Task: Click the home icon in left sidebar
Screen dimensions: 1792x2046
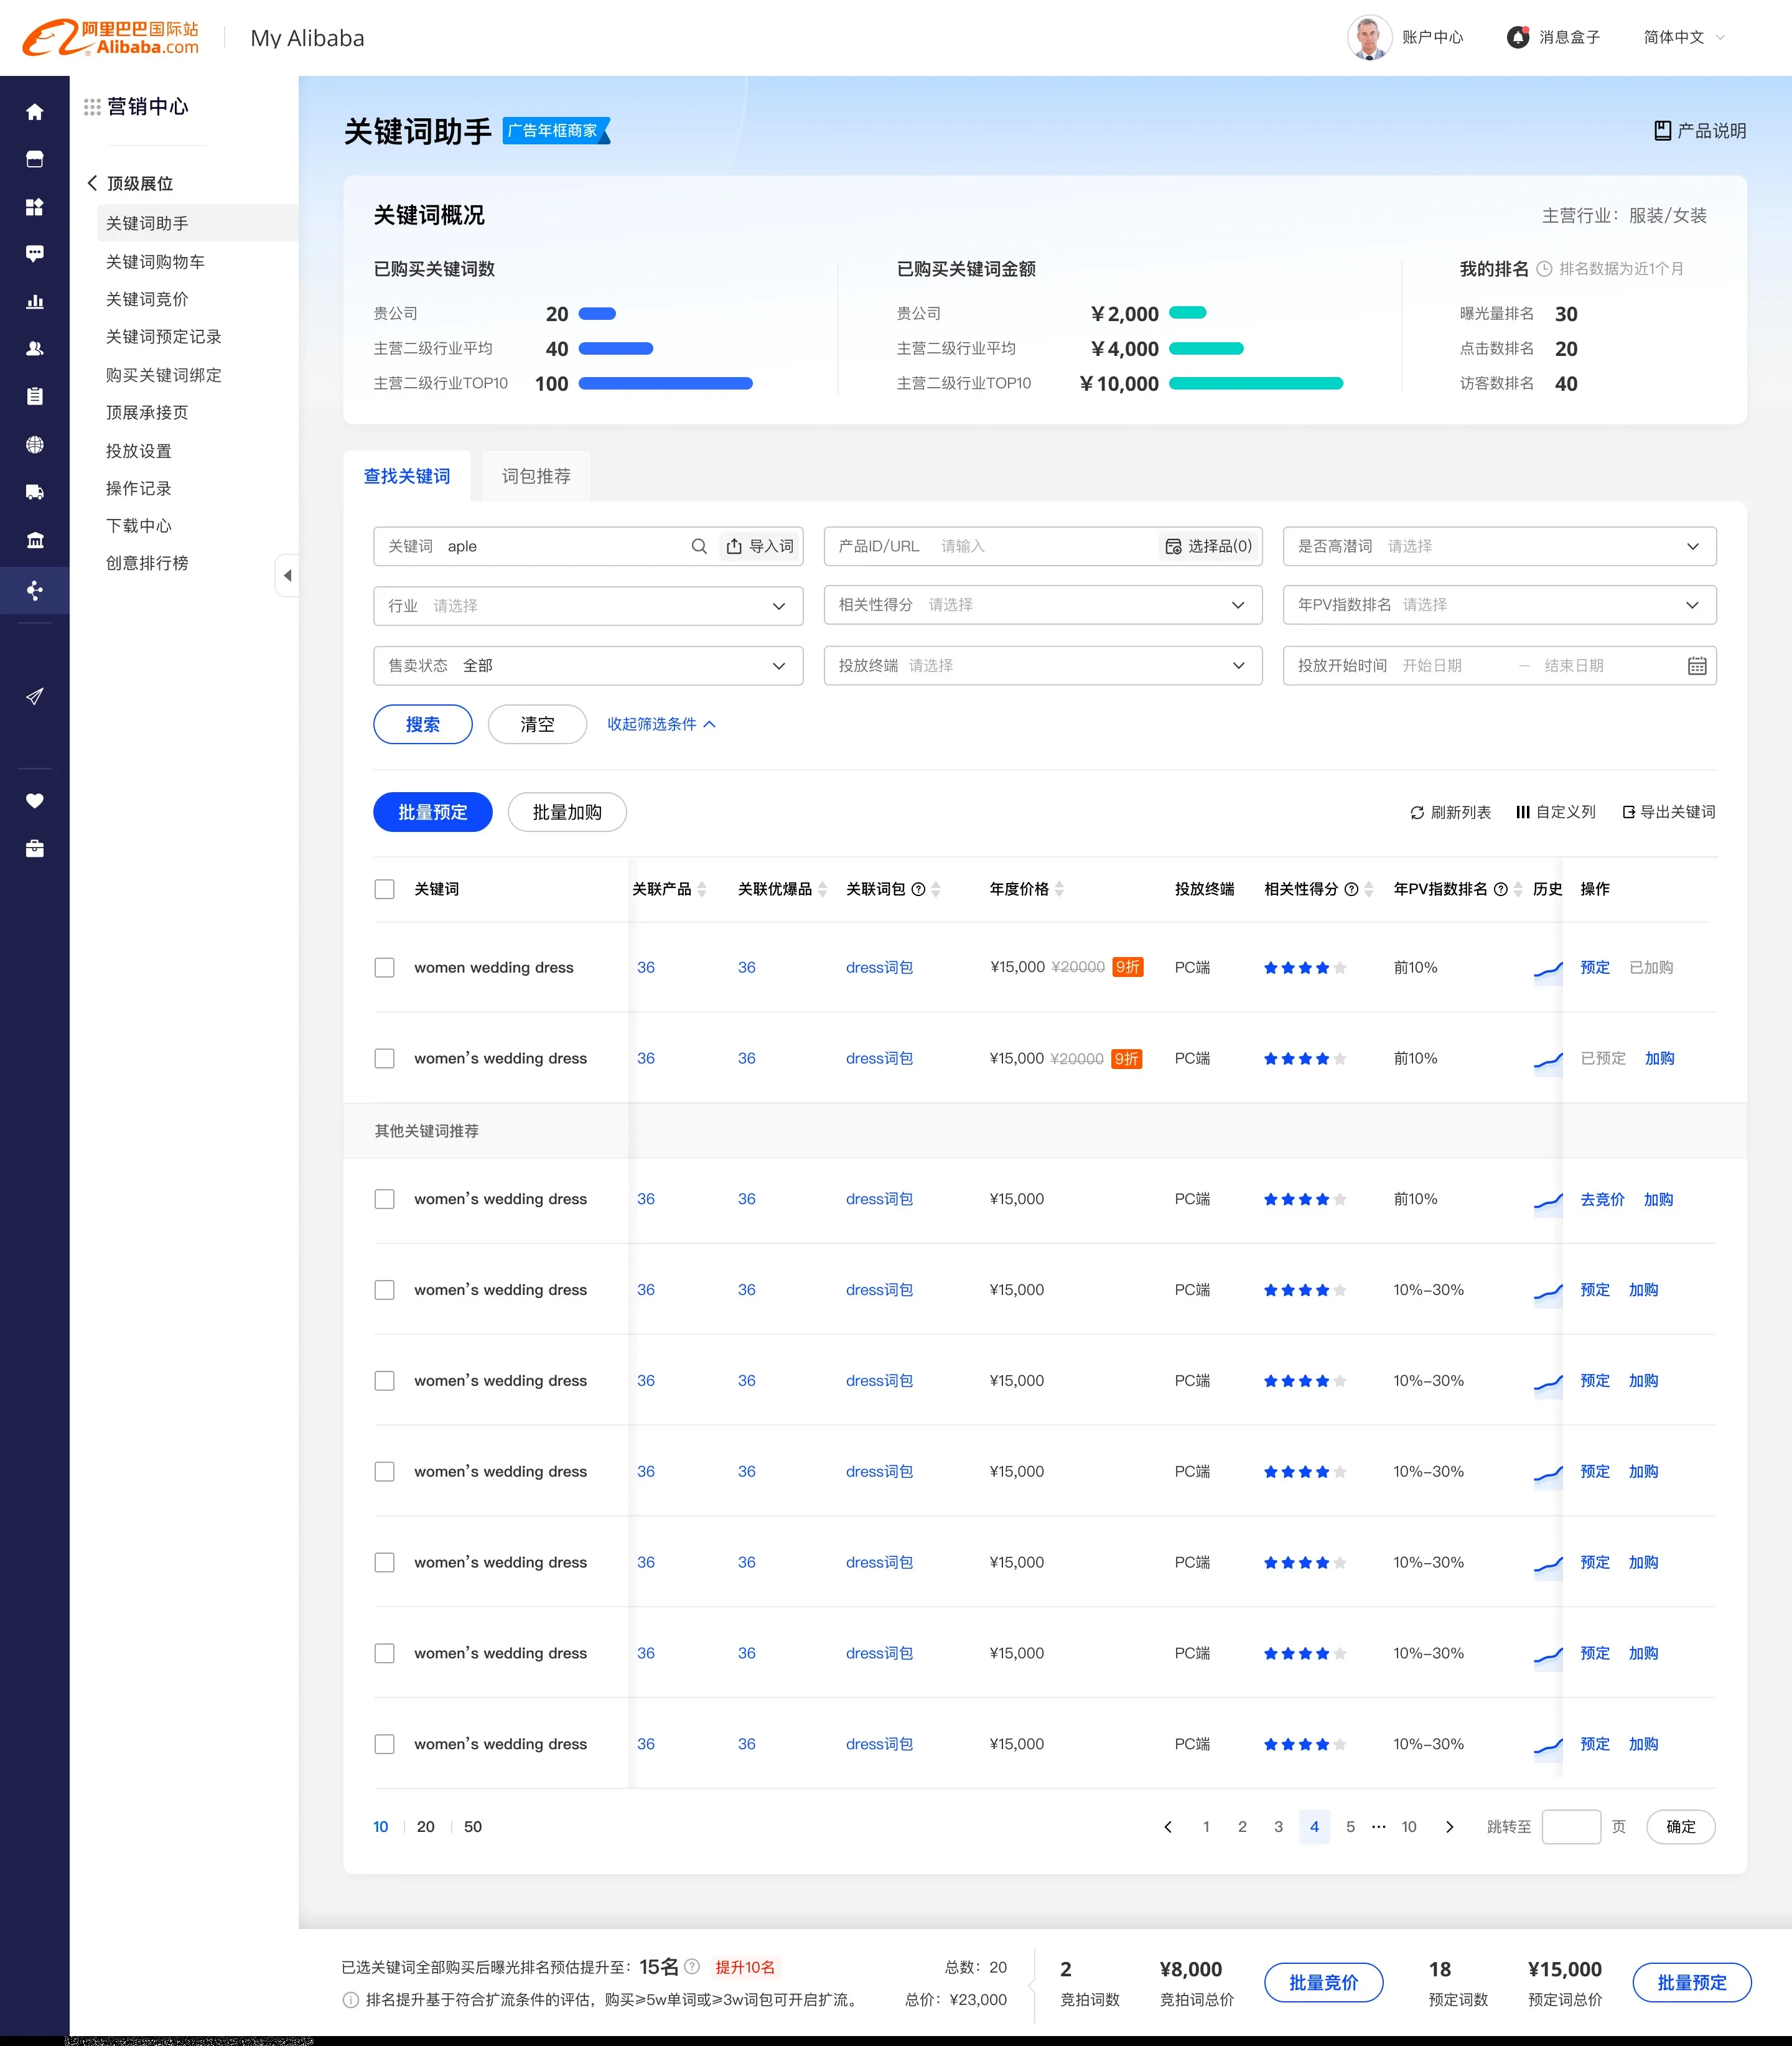Action: coord(34,112)
